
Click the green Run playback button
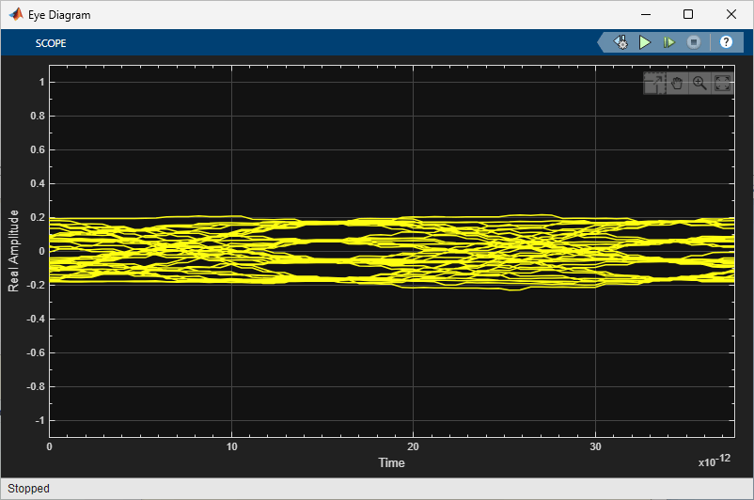[x=645, y=42]
